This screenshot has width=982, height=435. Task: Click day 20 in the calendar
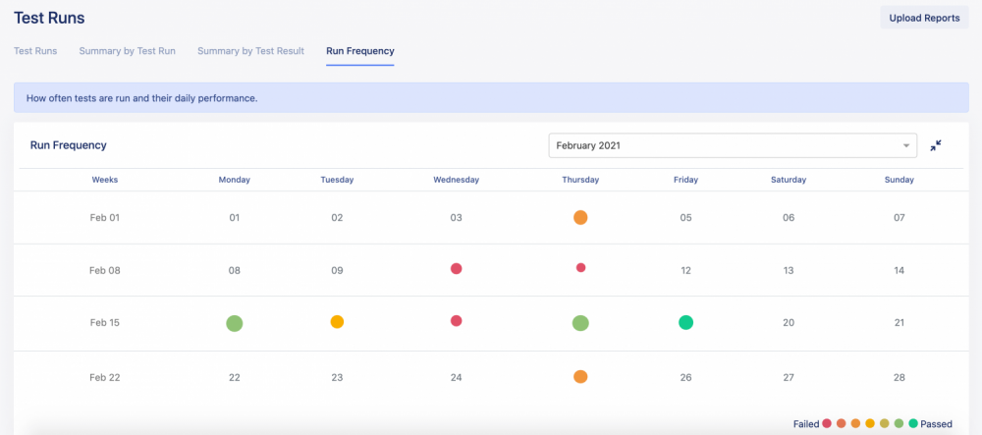click(x=789, y=323)
